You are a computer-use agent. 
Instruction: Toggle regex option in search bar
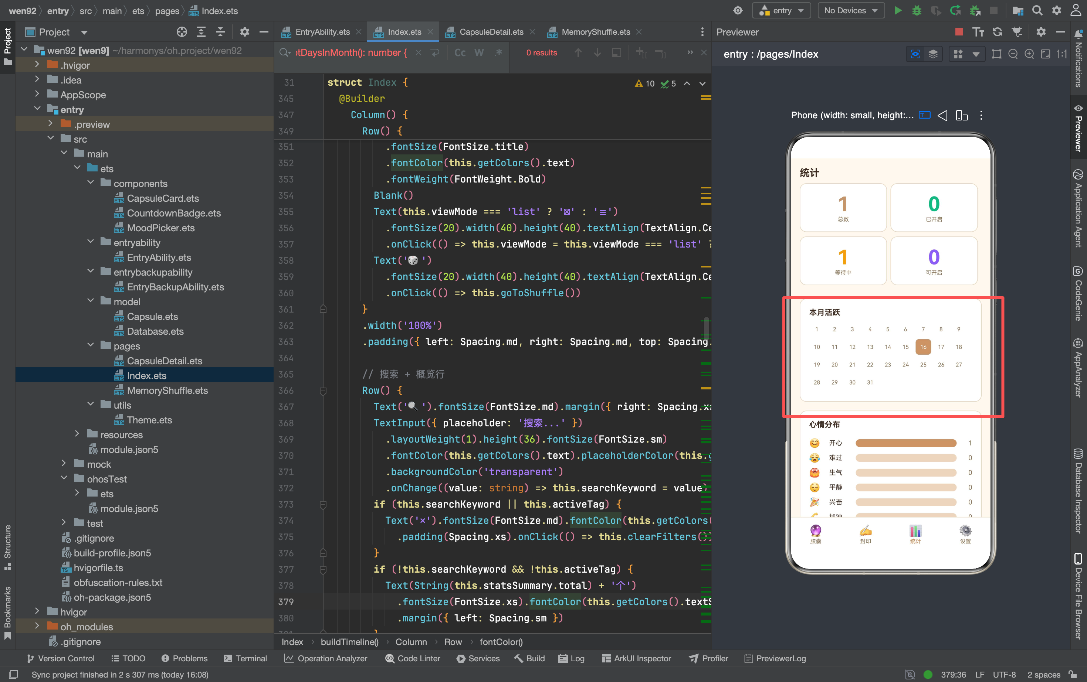tap(498, 53)
